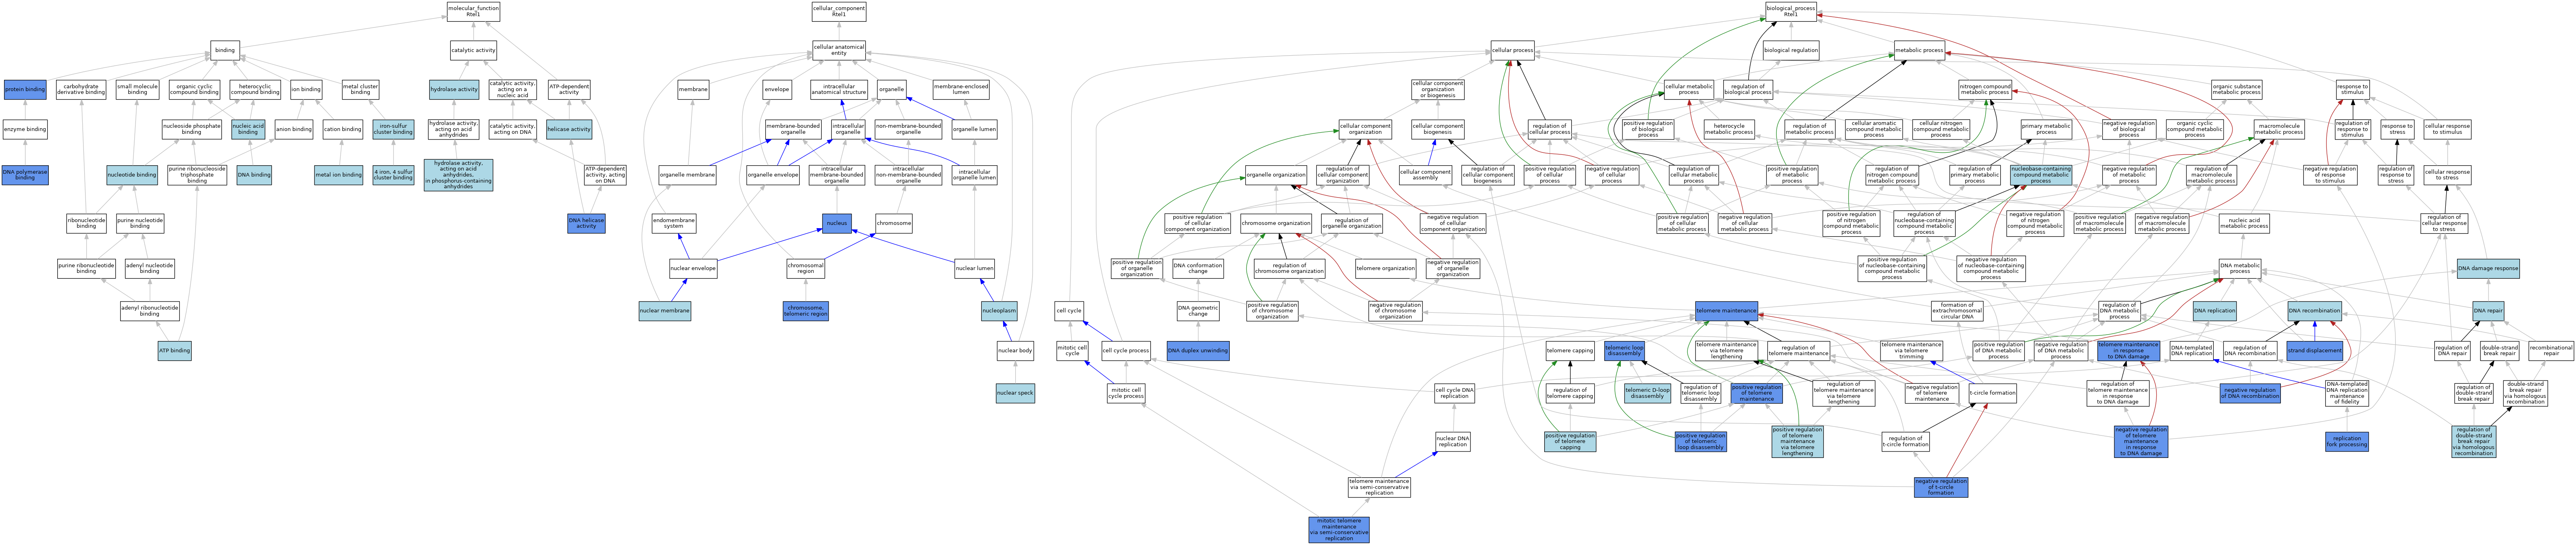
Task: Select the 'telomeric D-loop disassembly' node
Action: pyautogui.click(x=1647, y=393)
